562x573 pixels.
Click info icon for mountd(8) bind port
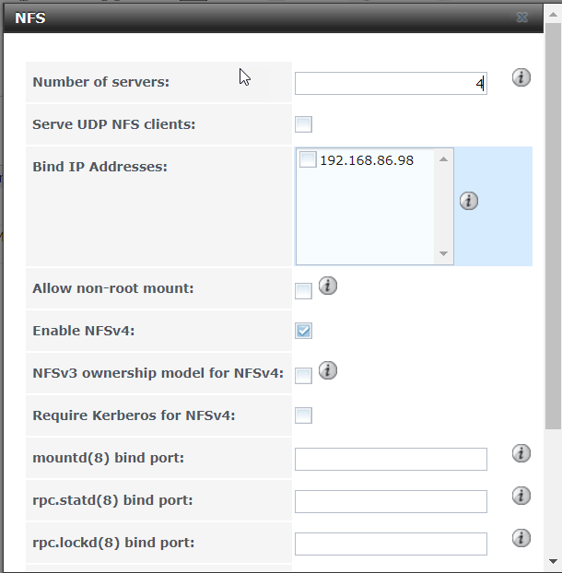pos(521,453)
